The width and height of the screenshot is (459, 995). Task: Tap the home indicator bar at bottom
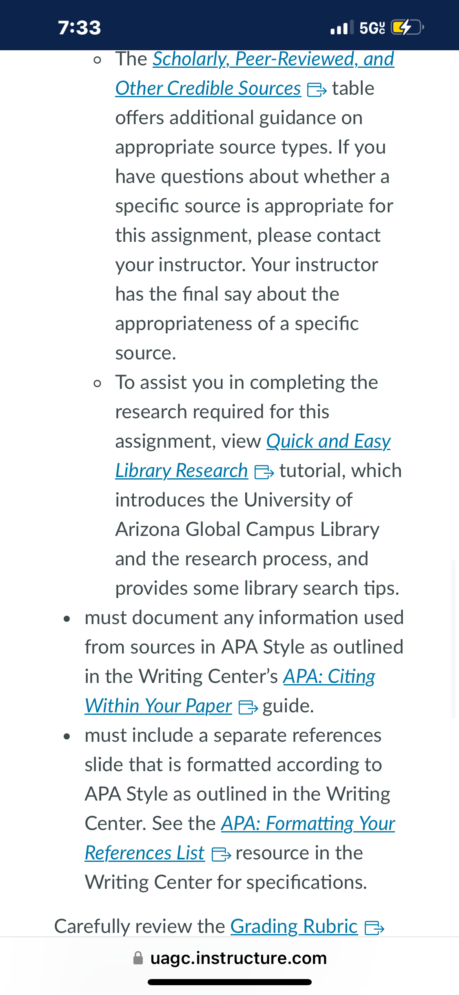[229, 982]
